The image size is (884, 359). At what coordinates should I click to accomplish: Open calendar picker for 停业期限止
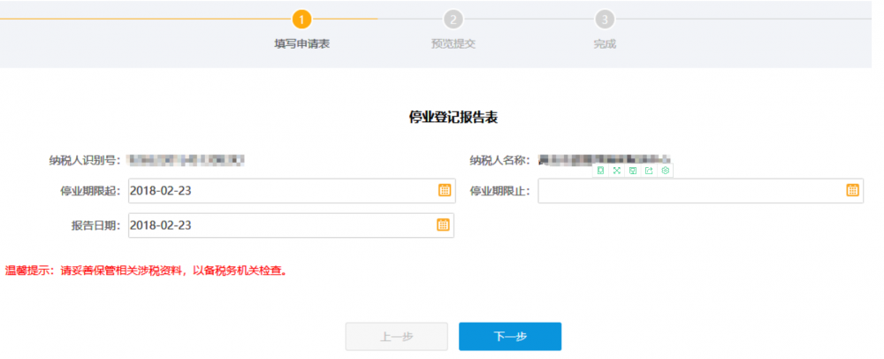tap(852, 190)
